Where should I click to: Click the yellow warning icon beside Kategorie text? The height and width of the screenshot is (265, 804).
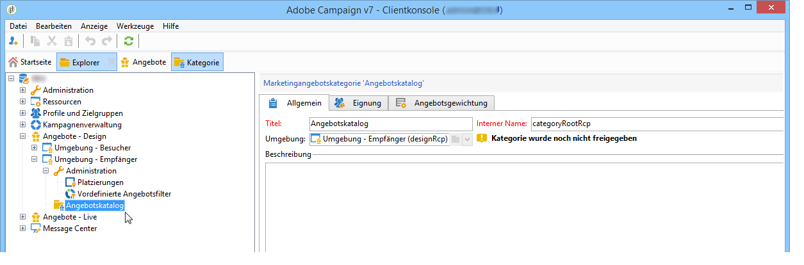click(482, 138)
